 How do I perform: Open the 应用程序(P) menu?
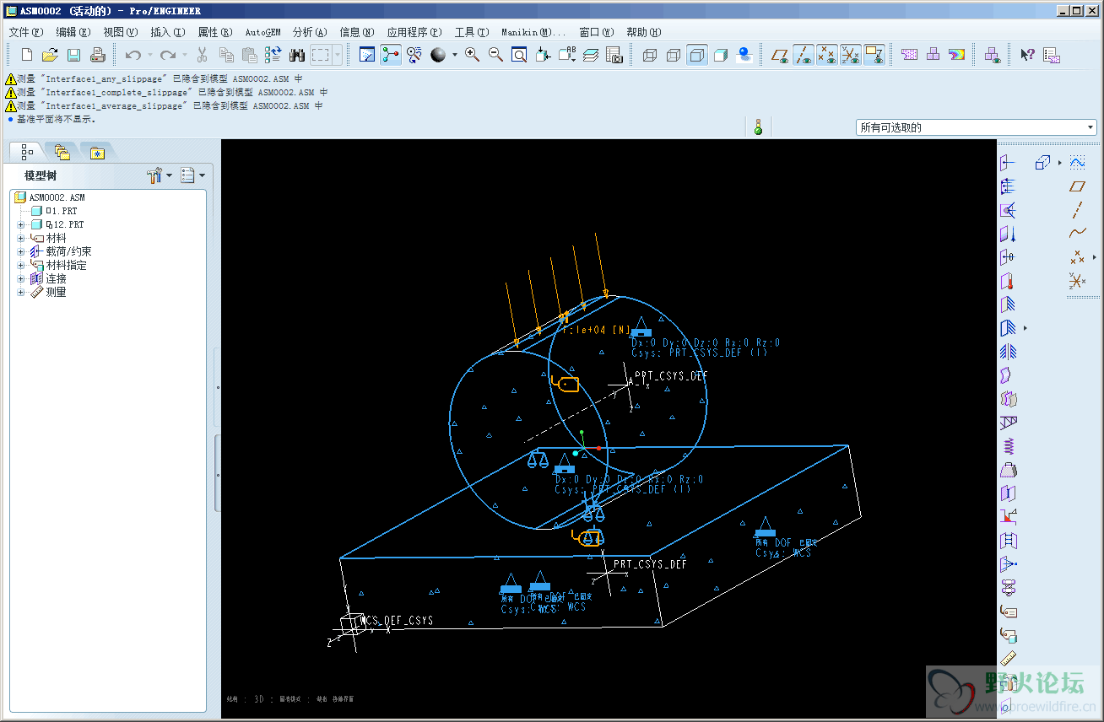[414, 32]
